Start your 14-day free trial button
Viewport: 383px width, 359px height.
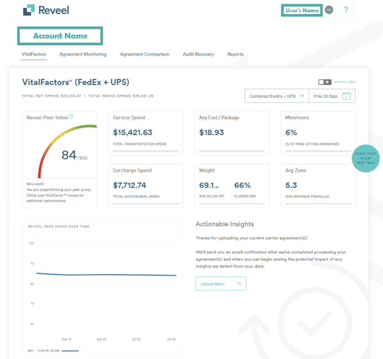[x=365, y=158]
